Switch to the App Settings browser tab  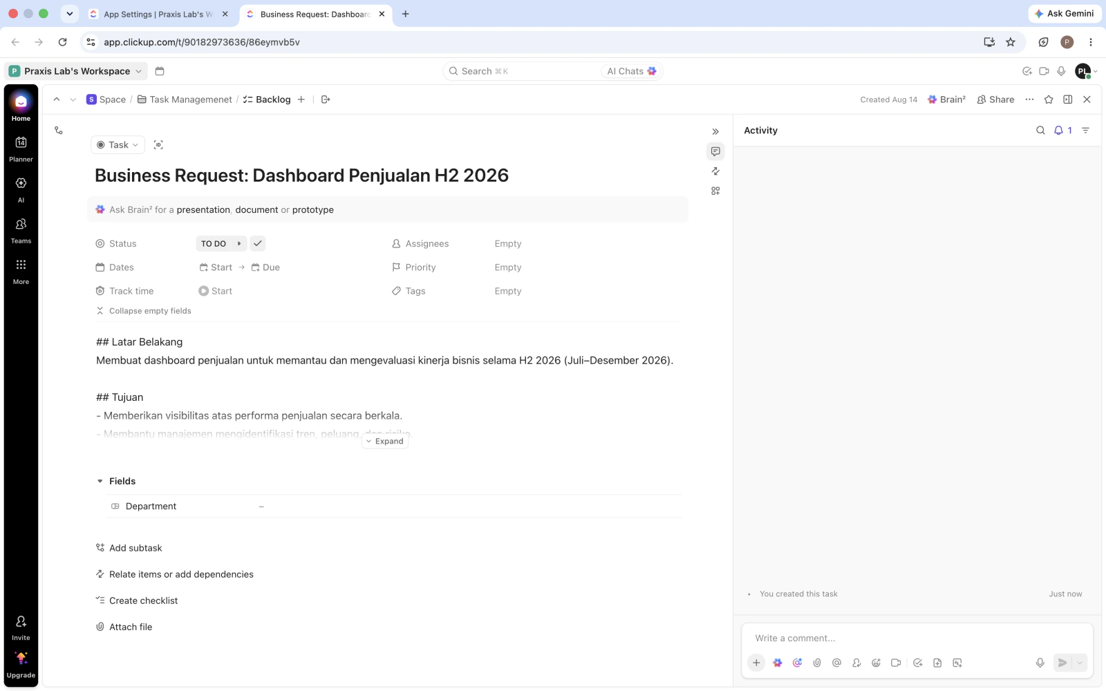(x=158, y=14)
